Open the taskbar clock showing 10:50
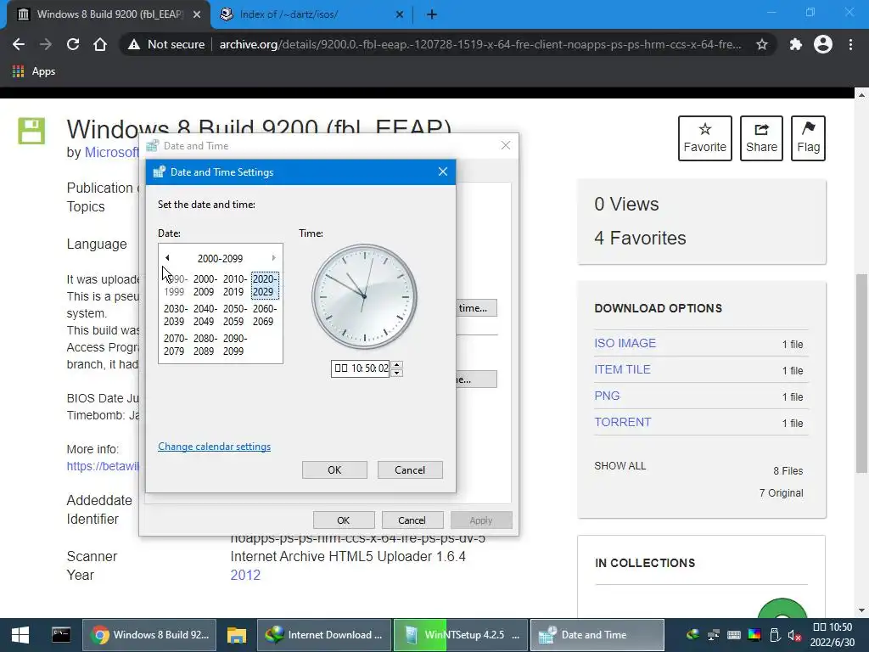Image resolution: width=869 pixels, height=652 pixels. [833, 635]
